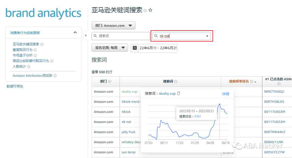Click info icon in 部门 column header
Screen dimensions: 292x158
[x=109, y=81]
